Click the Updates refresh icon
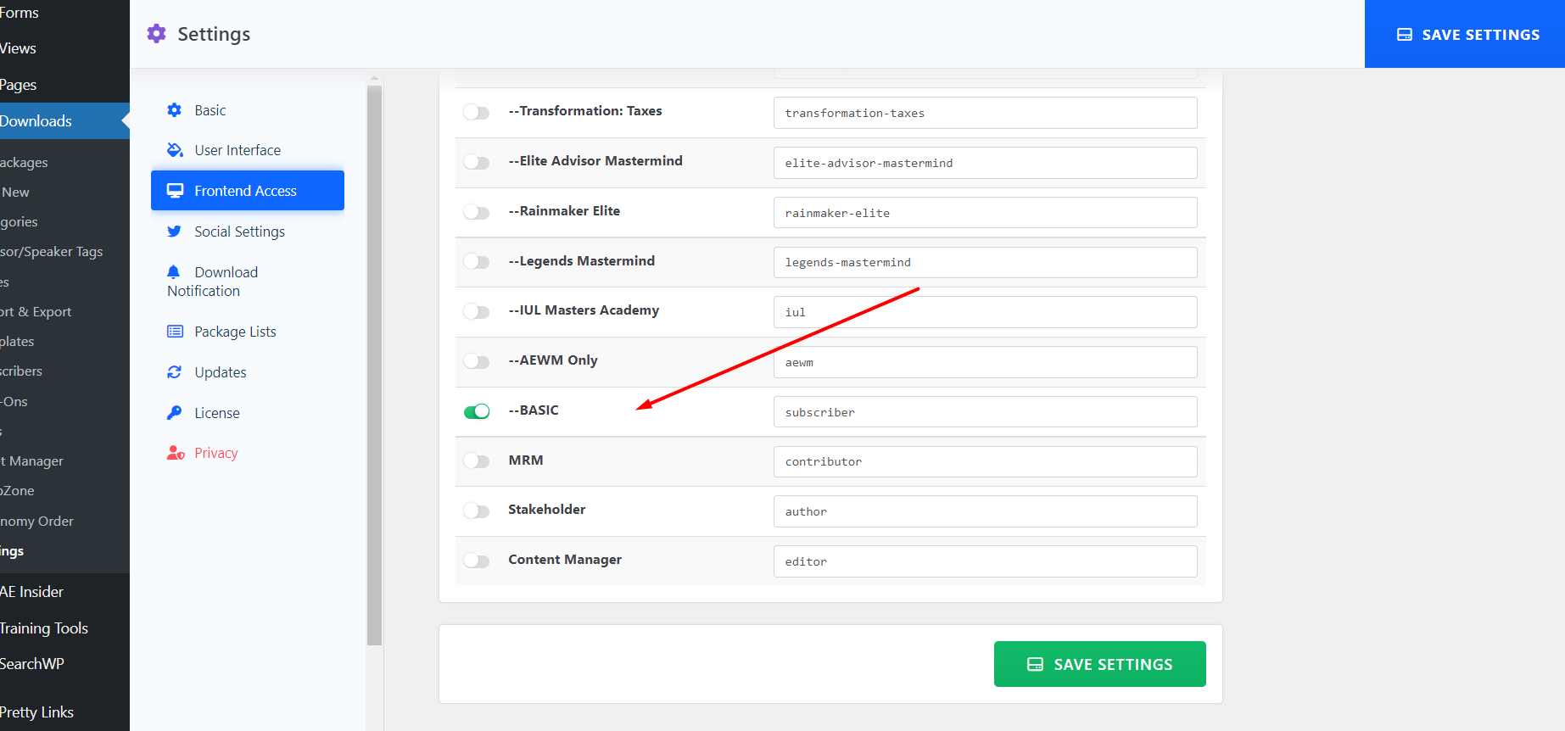The height and width of the screenshot is (731, 1565). (x=175, y=372)
